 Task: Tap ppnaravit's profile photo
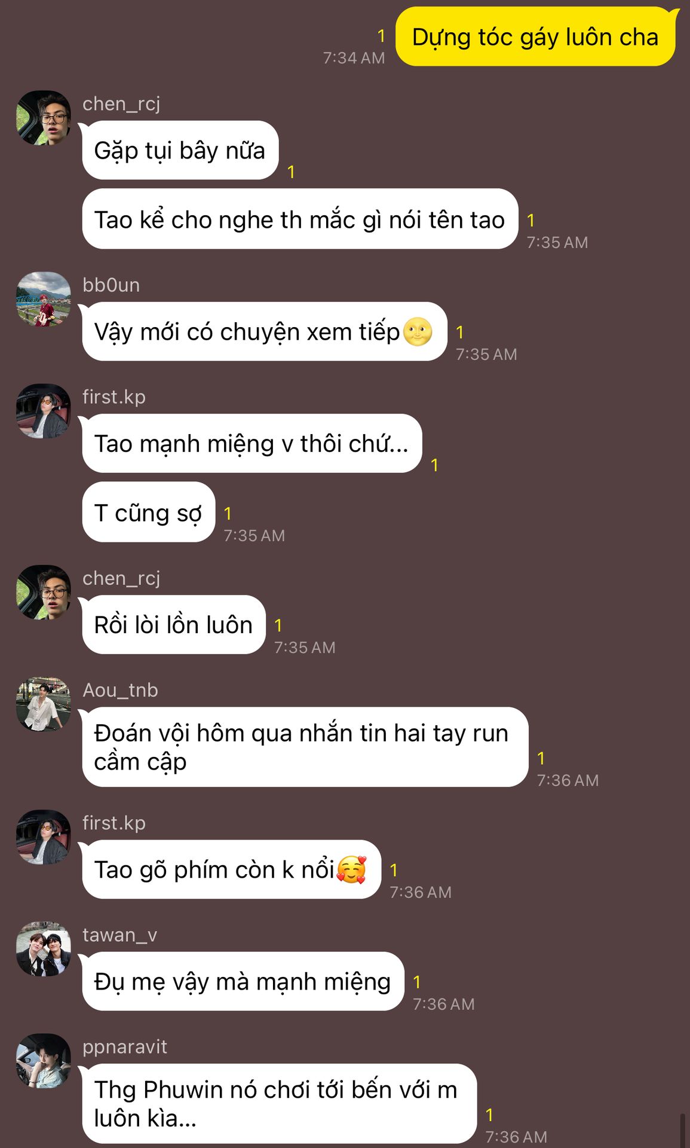[x=43, y=1061]
